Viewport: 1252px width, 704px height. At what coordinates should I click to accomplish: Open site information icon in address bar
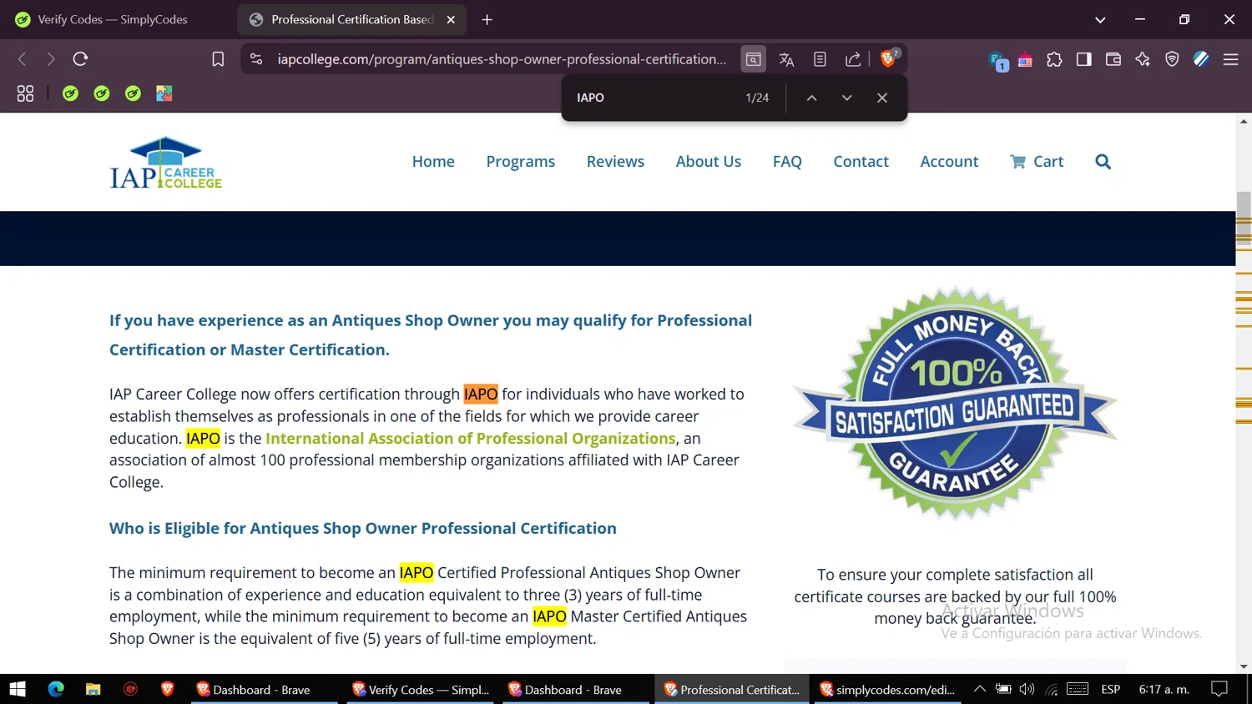pos(256,59)
